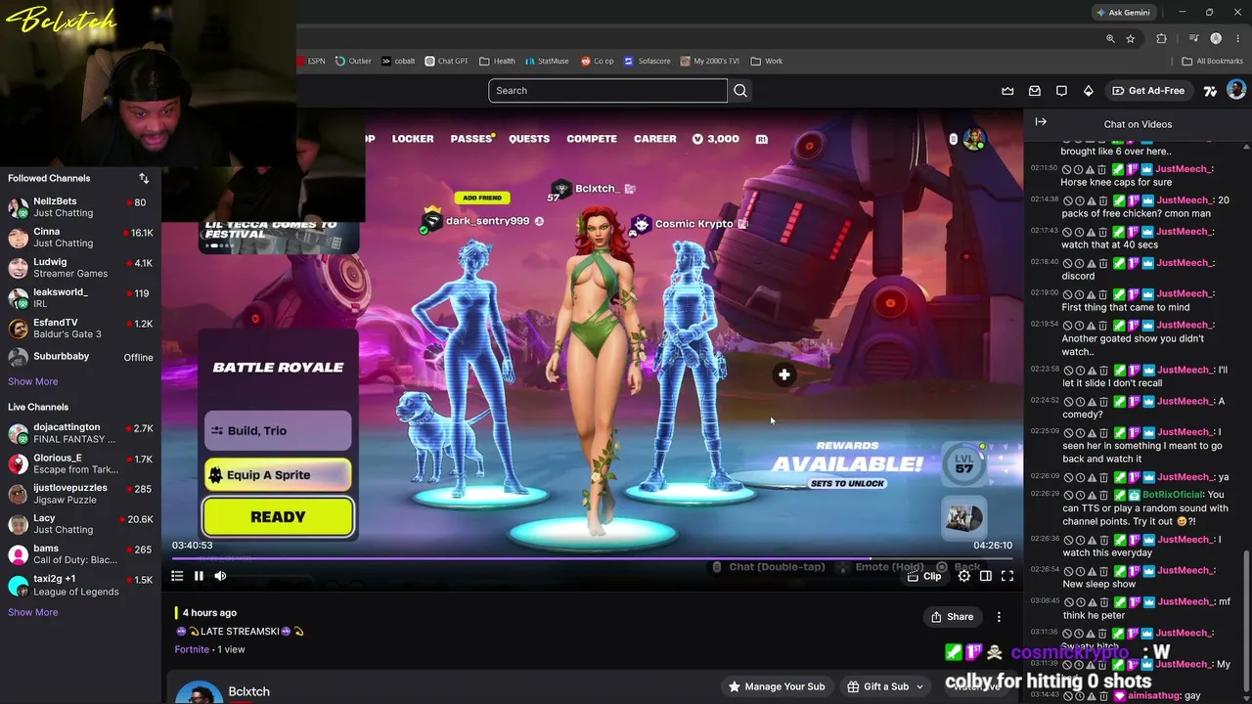
Task: Open Twitch user profile avatar
Action: (x=1236, y=90)
